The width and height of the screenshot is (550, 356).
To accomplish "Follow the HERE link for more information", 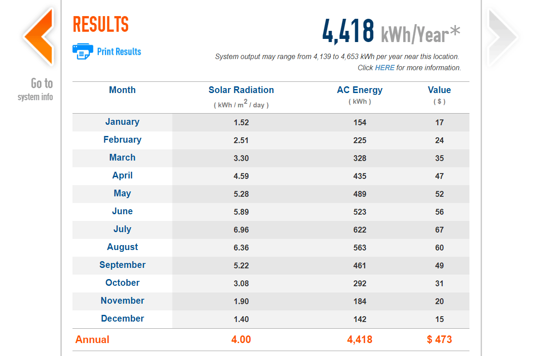I will 384,68.
